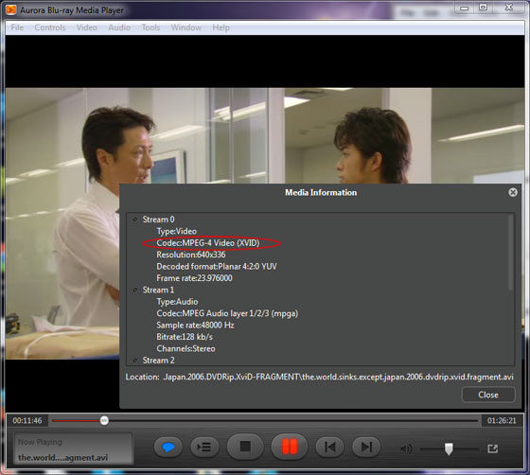Select the Channels:Stereo row
This screenshot has height=475, width=530.
coord(185,348)
